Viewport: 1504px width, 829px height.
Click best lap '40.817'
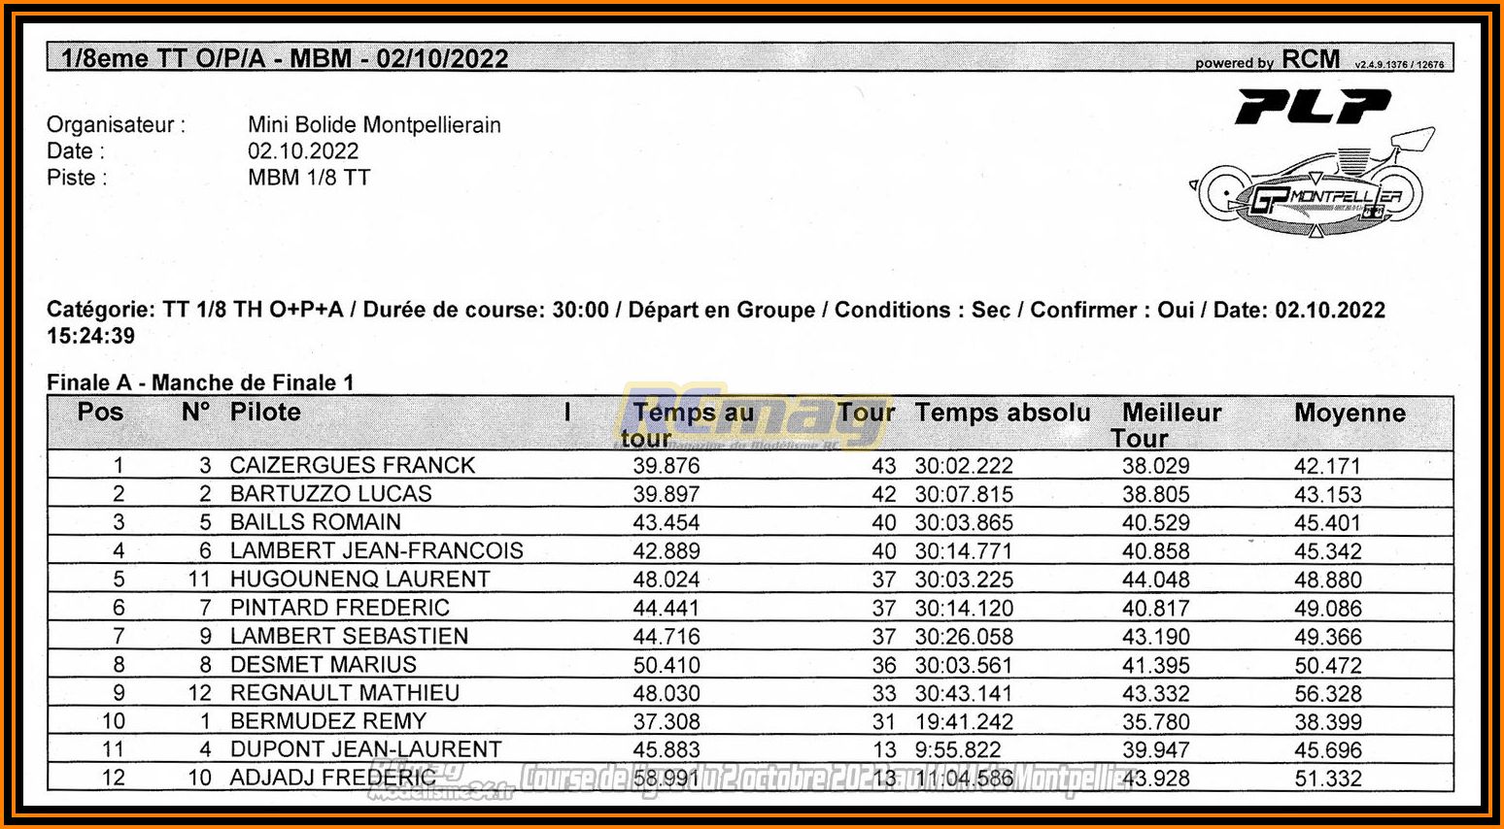pyautogui.click(x=1156, y=608)
